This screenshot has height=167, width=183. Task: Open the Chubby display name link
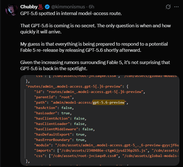point(29,7)
